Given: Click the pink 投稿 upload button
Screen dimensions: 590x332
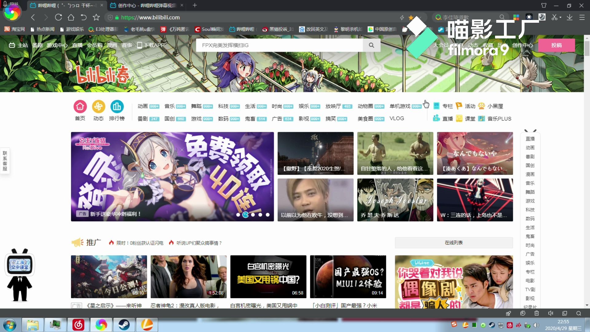Looking at the screenshot, I should pos(557,45).
